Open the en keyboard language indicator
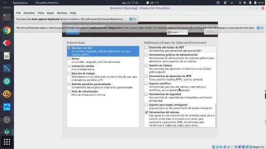This screenshot has height=149, width=266. coord(232,3)
